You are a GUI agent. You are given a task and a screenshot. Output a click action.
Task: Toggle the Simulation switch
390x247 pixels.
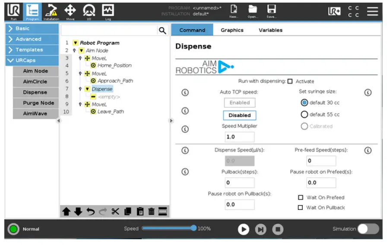coord(368,229)
